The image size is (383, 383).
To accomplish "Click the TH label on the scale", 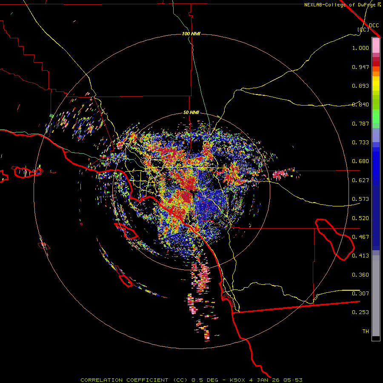I will click(366, 332).
